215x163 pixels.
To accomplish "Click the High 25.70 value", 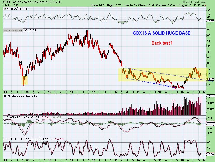I will point(114,5).
